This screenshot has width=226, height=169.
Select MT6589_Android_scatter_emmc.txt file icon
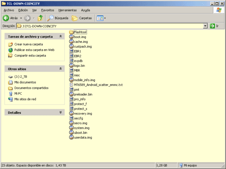pos(71,84)
